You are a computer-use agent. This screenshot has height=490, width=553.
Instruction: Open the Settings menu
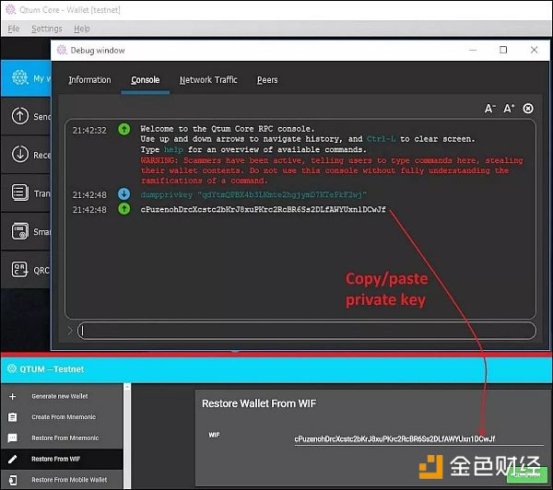tap(47, 29)
